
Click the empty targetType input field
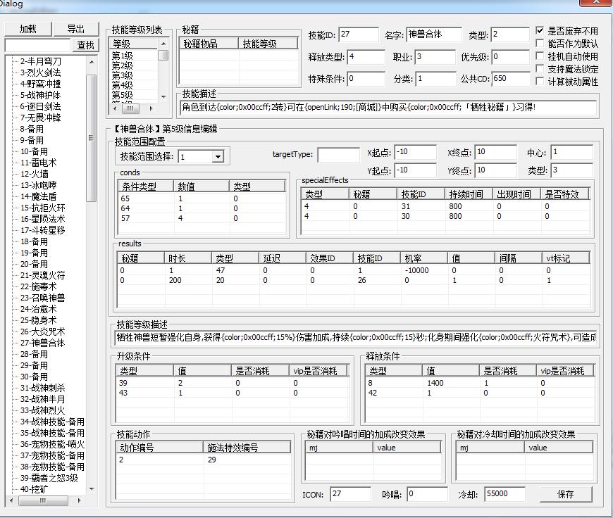pyautogui.click(x=338, y=155)
